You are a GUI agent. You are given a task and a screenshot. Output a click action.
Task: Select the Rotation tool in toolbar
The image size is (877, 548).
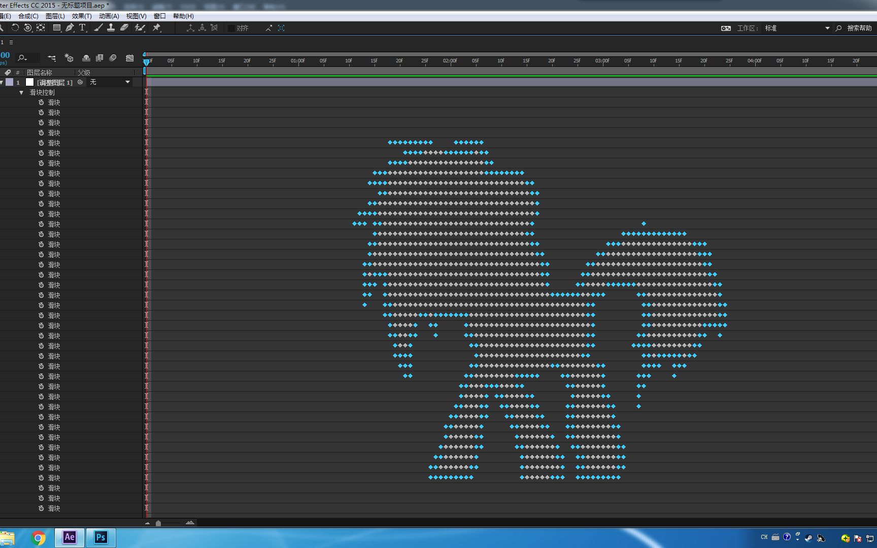click(x=15, y=28)
